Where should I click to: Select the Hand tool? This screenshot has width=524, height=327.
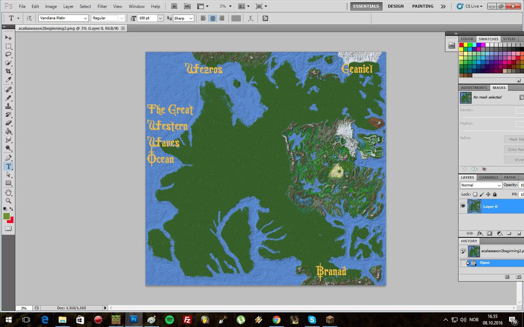coord(8,192)
